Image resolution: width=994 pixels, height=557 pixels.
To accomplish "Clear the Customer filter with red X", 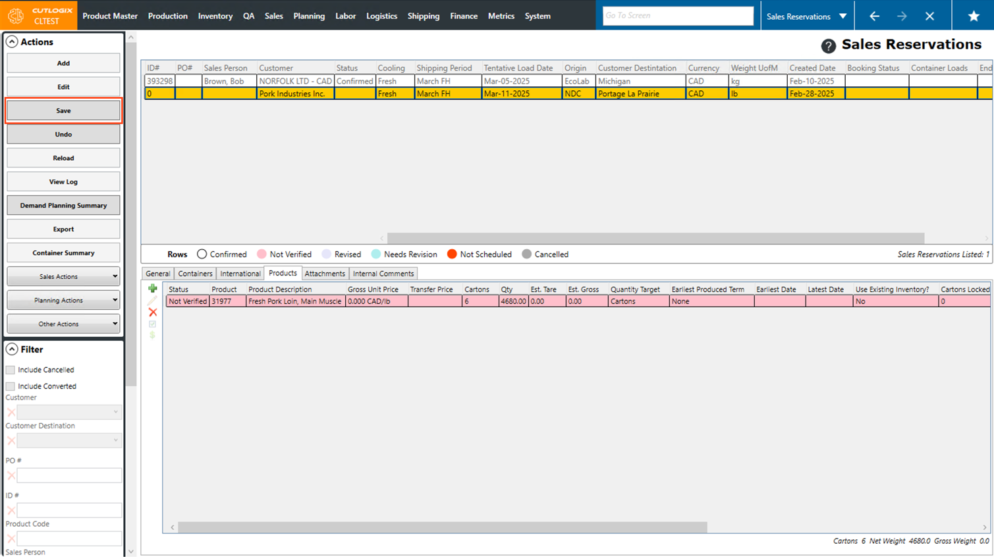I will coord(11,413).
